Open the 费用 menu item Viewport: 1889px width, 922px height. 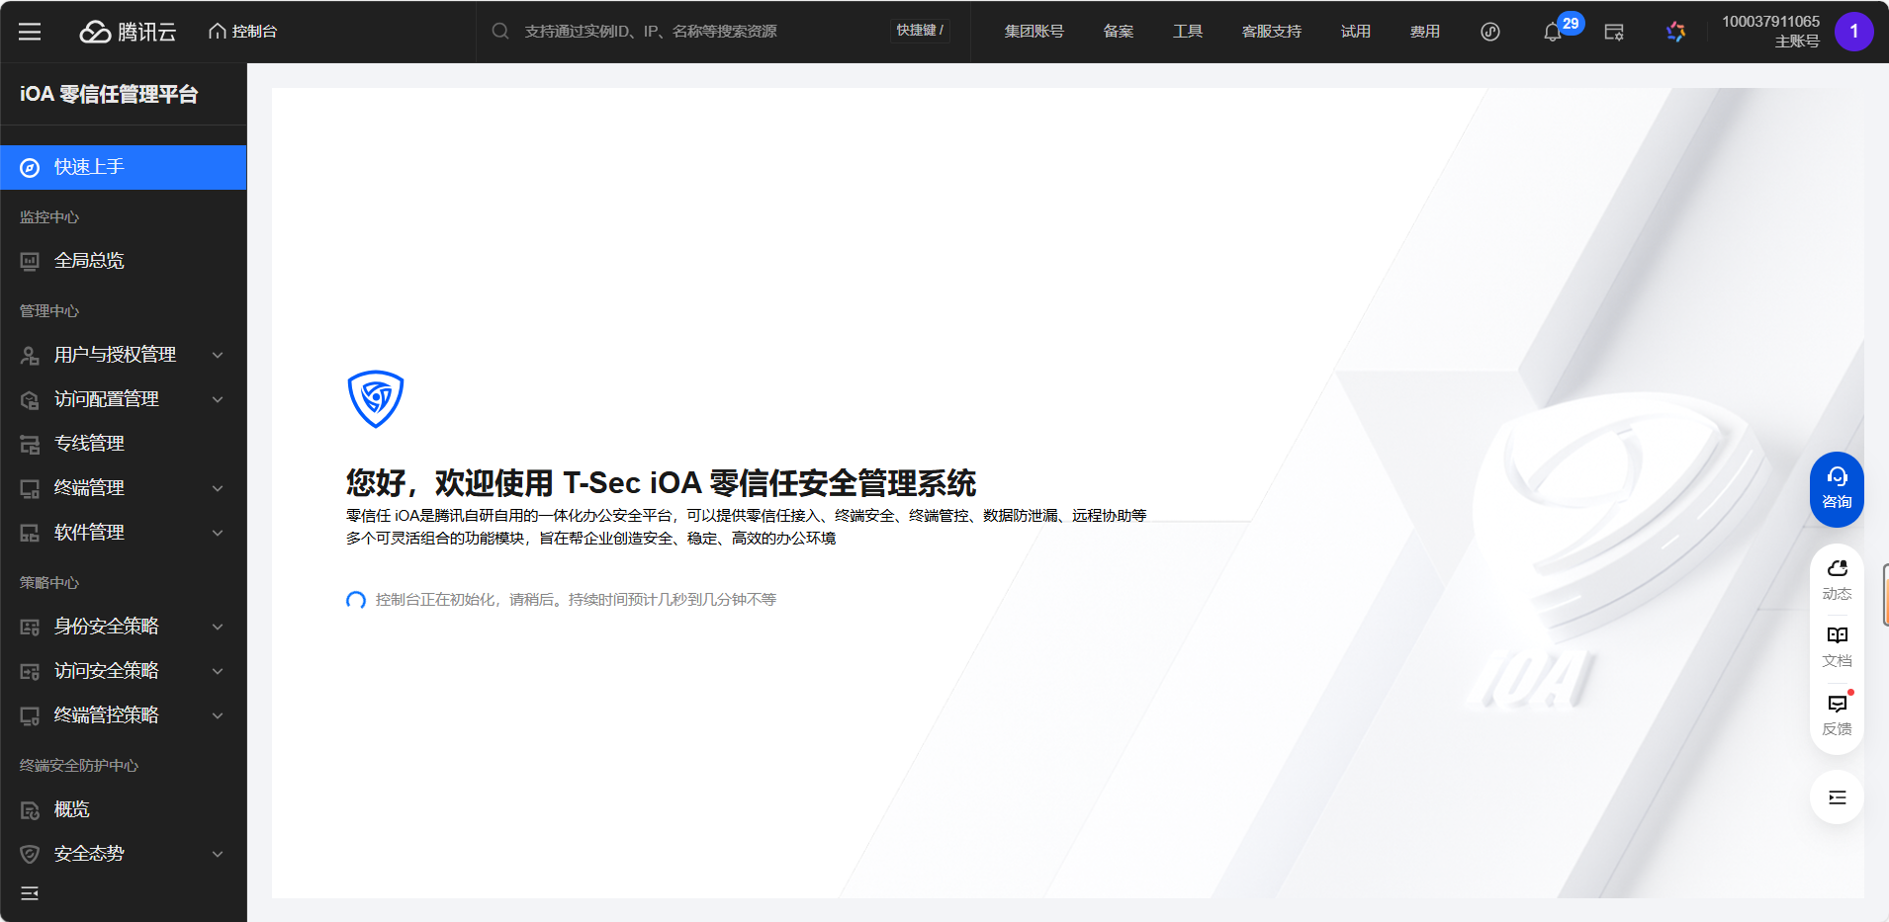1423,31
